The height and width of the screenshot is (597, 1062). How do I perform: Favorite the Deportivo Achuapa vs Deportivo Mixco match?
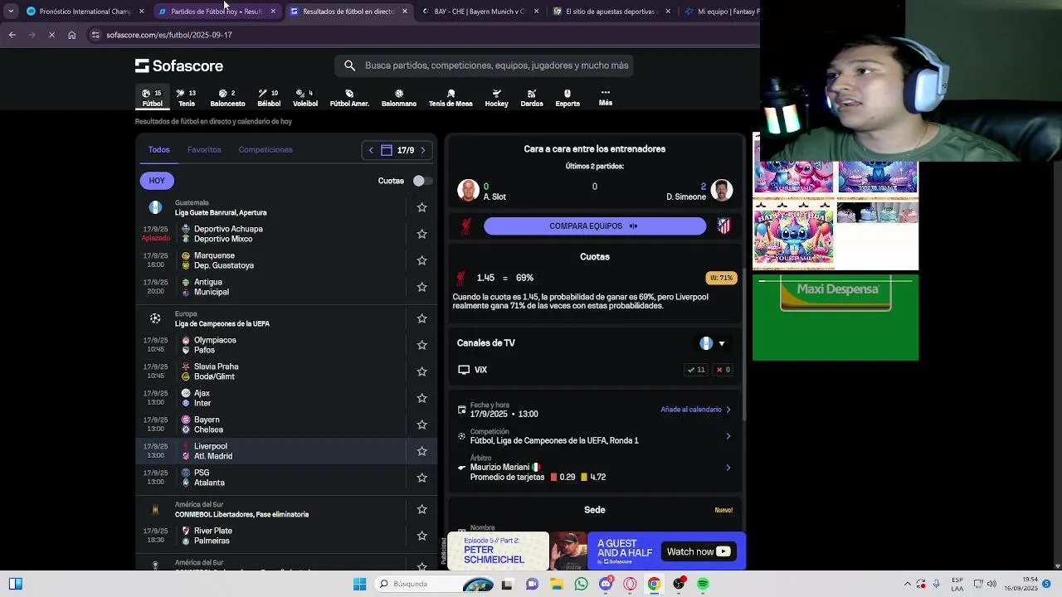[x=421, y=234]
